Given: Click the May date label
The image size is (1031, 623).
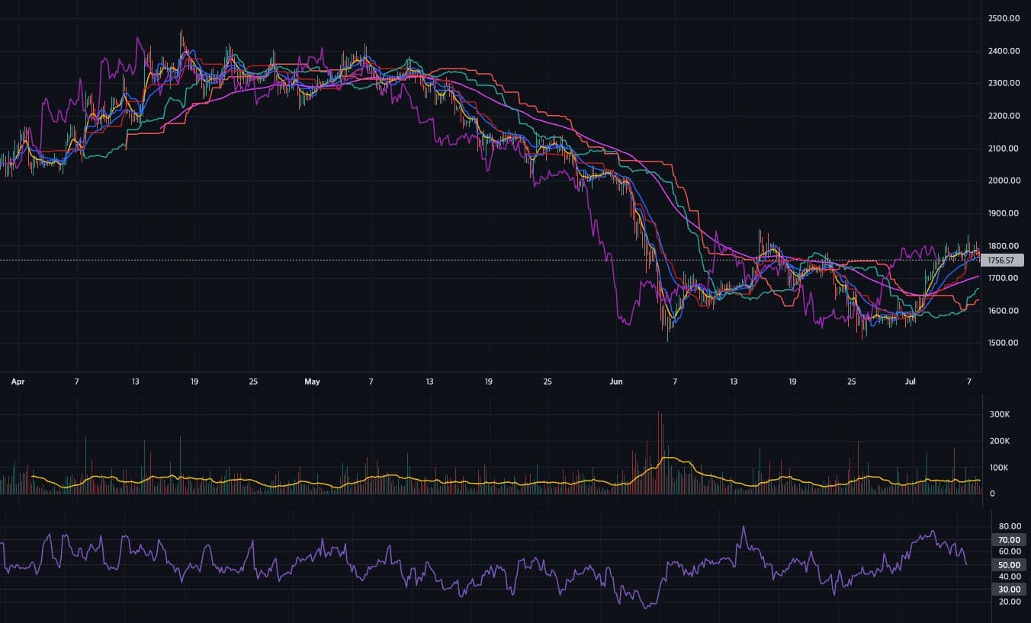Looking at the screenshot, I should tap(312, 382).
